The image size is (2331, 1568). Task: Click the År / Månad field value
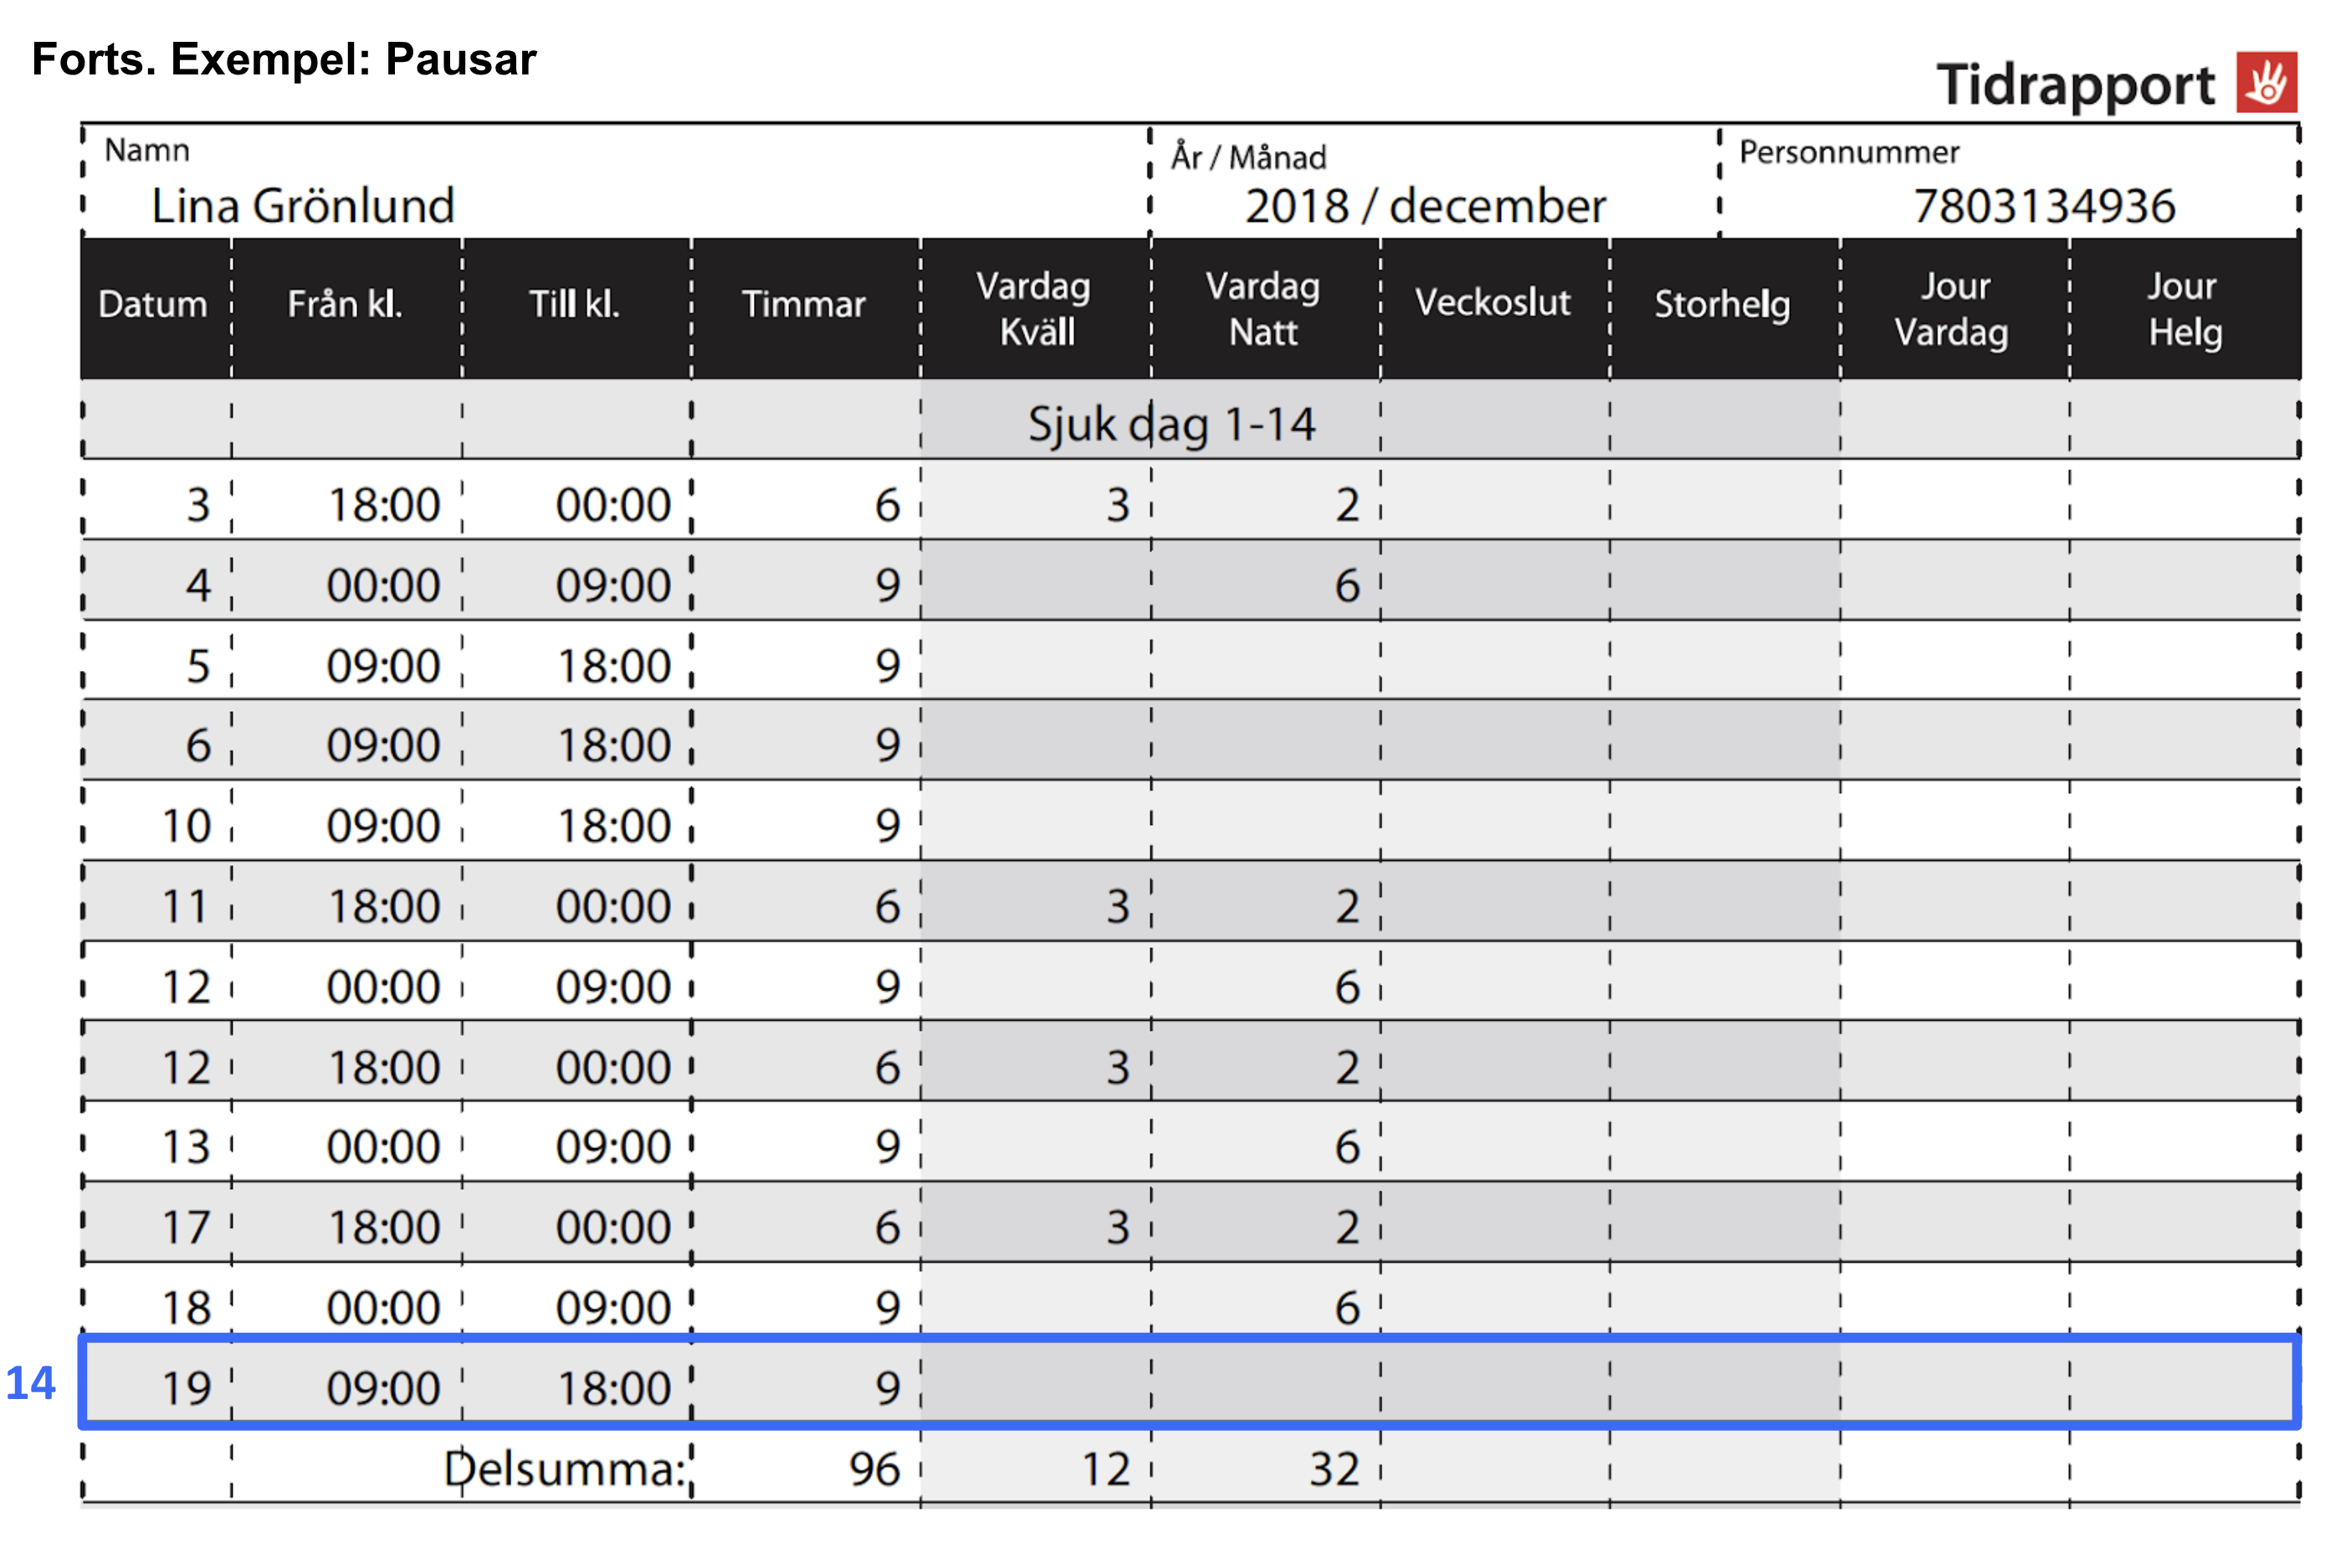(x=1424, y=206)
